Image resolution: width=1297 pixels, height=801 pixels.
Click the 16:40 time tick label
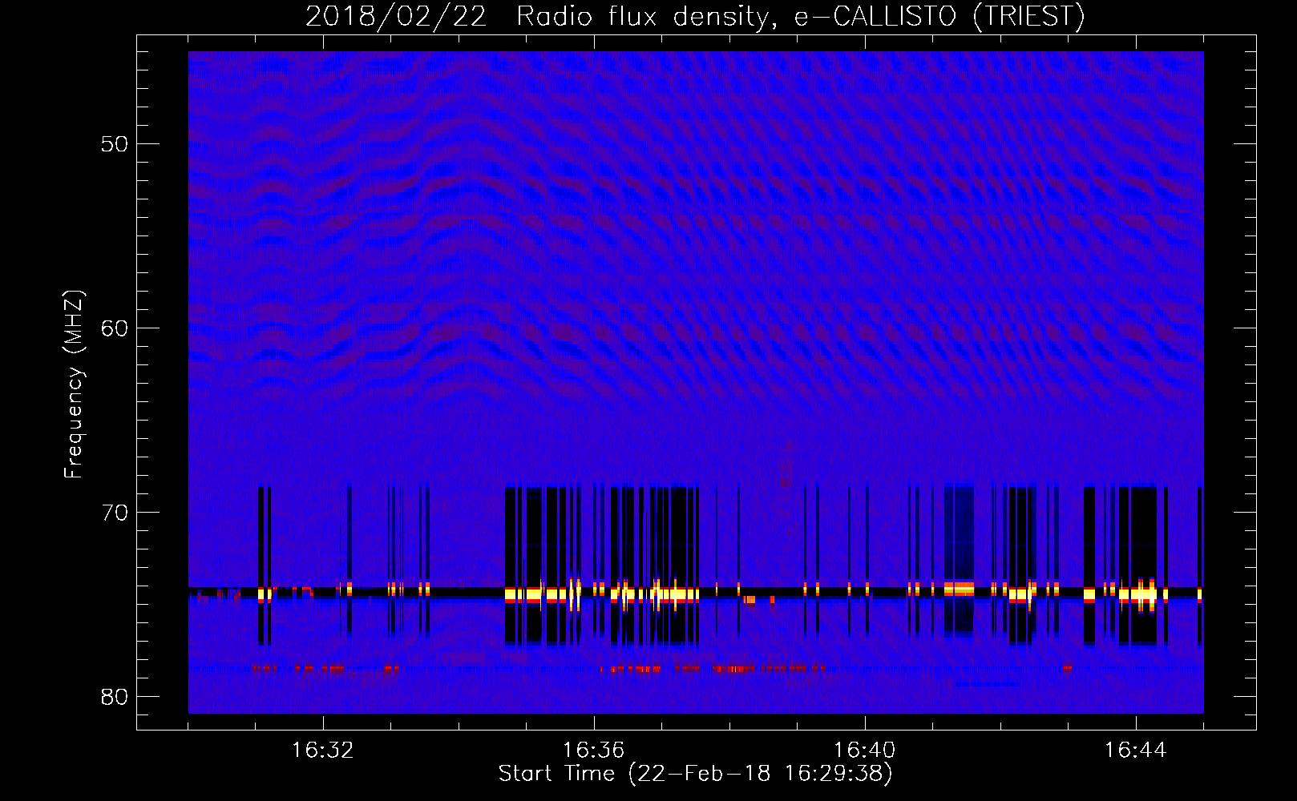click(864, 751)
